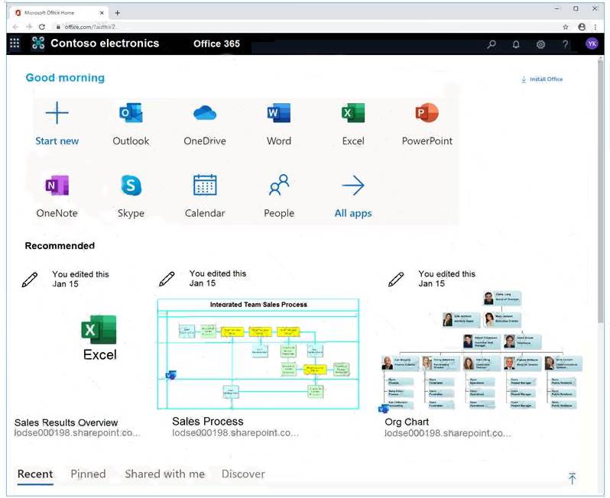This screenshot has height=498, width=610.
Task: Click pencil edit icon above Sales Process
Action: [x=167, y=279]
